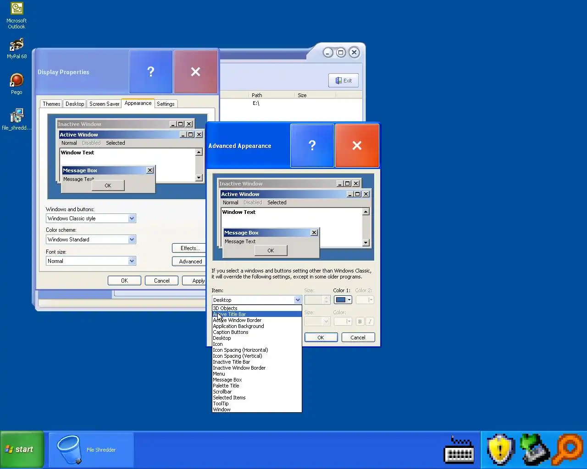Select Selected Items entry
The image size is (587, 469).
click(x=257, y=398)
